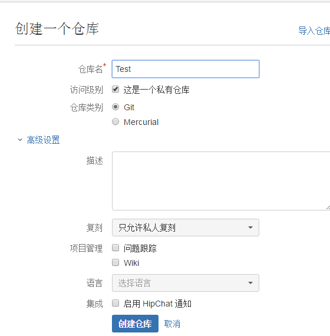Image resolution: width=330 pixels, height=336 pixels.
Task: Click the caret arrow in 语言 dropdown
Action: (250, 283)
